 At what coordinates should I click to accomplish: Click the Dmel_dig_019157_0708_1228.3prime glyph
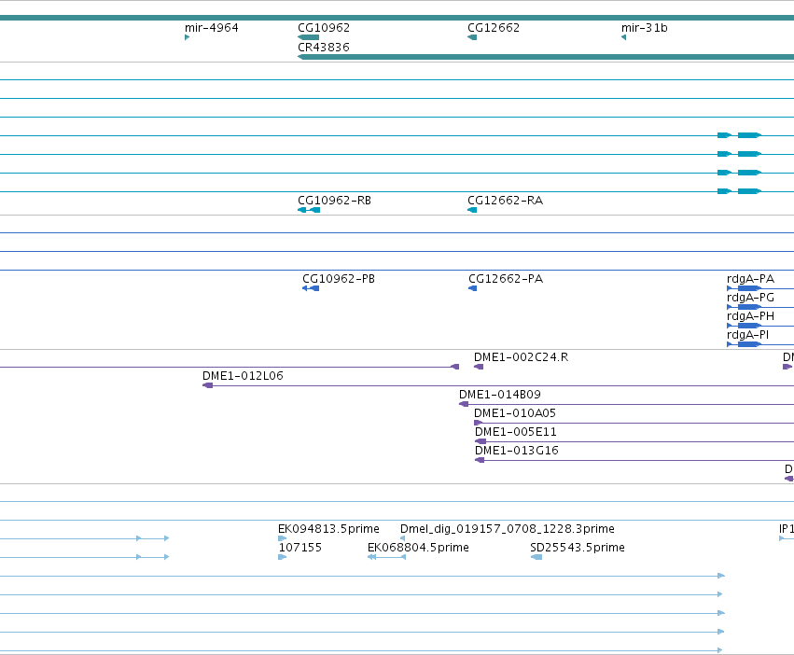(x=402, y=538)
